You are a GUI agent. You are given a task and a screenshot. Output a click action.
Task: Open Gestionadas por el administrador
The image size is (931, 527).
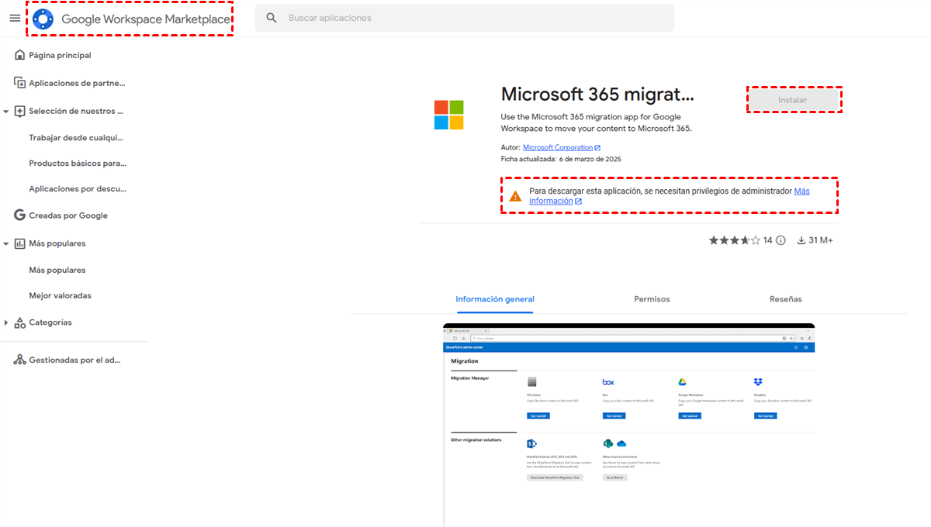tap(74, 360)
